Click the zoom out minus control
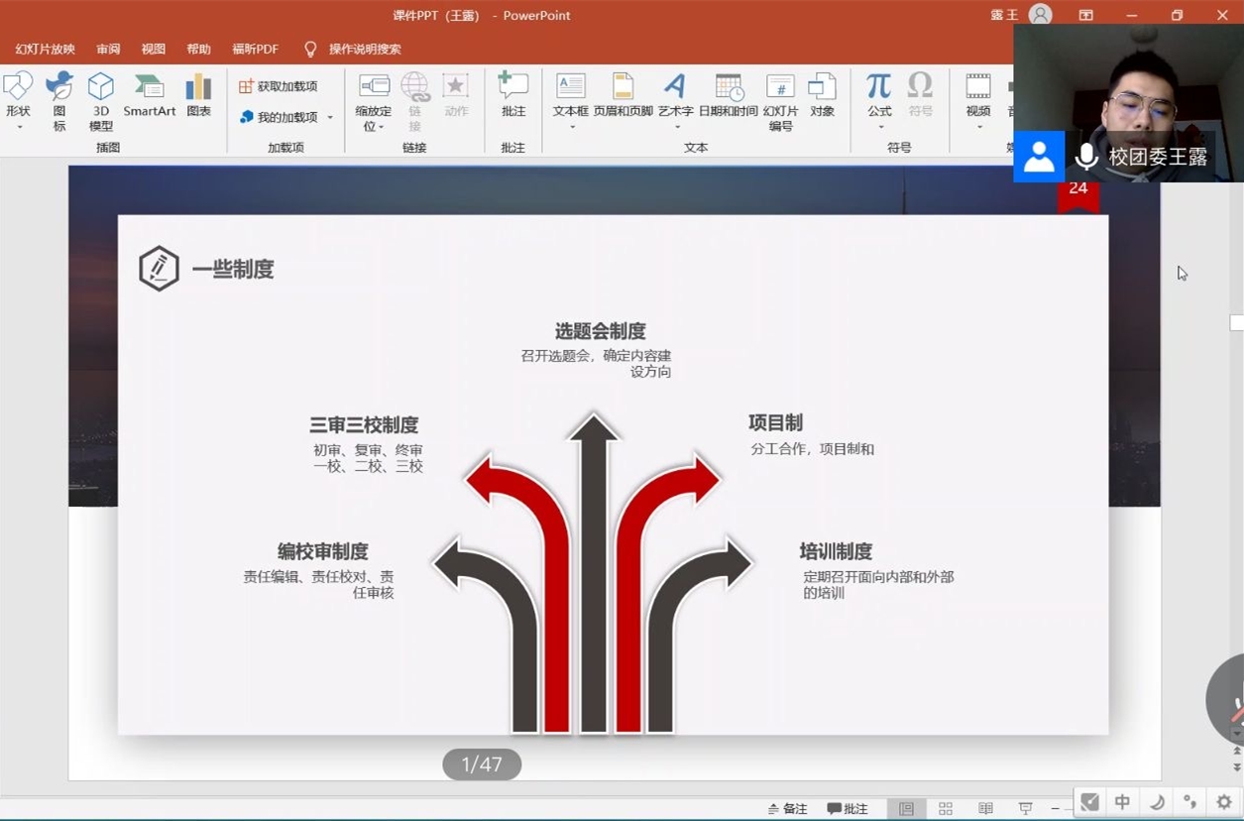This screenshot has width=1244, height=821. coord(1057,809)
